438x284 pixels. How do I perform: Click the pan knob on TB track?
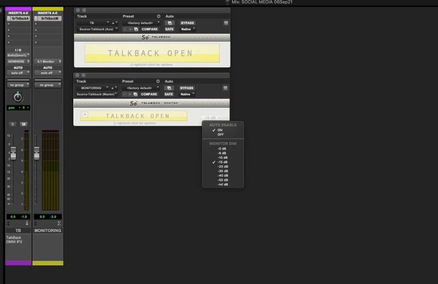[x=18, y=97]
